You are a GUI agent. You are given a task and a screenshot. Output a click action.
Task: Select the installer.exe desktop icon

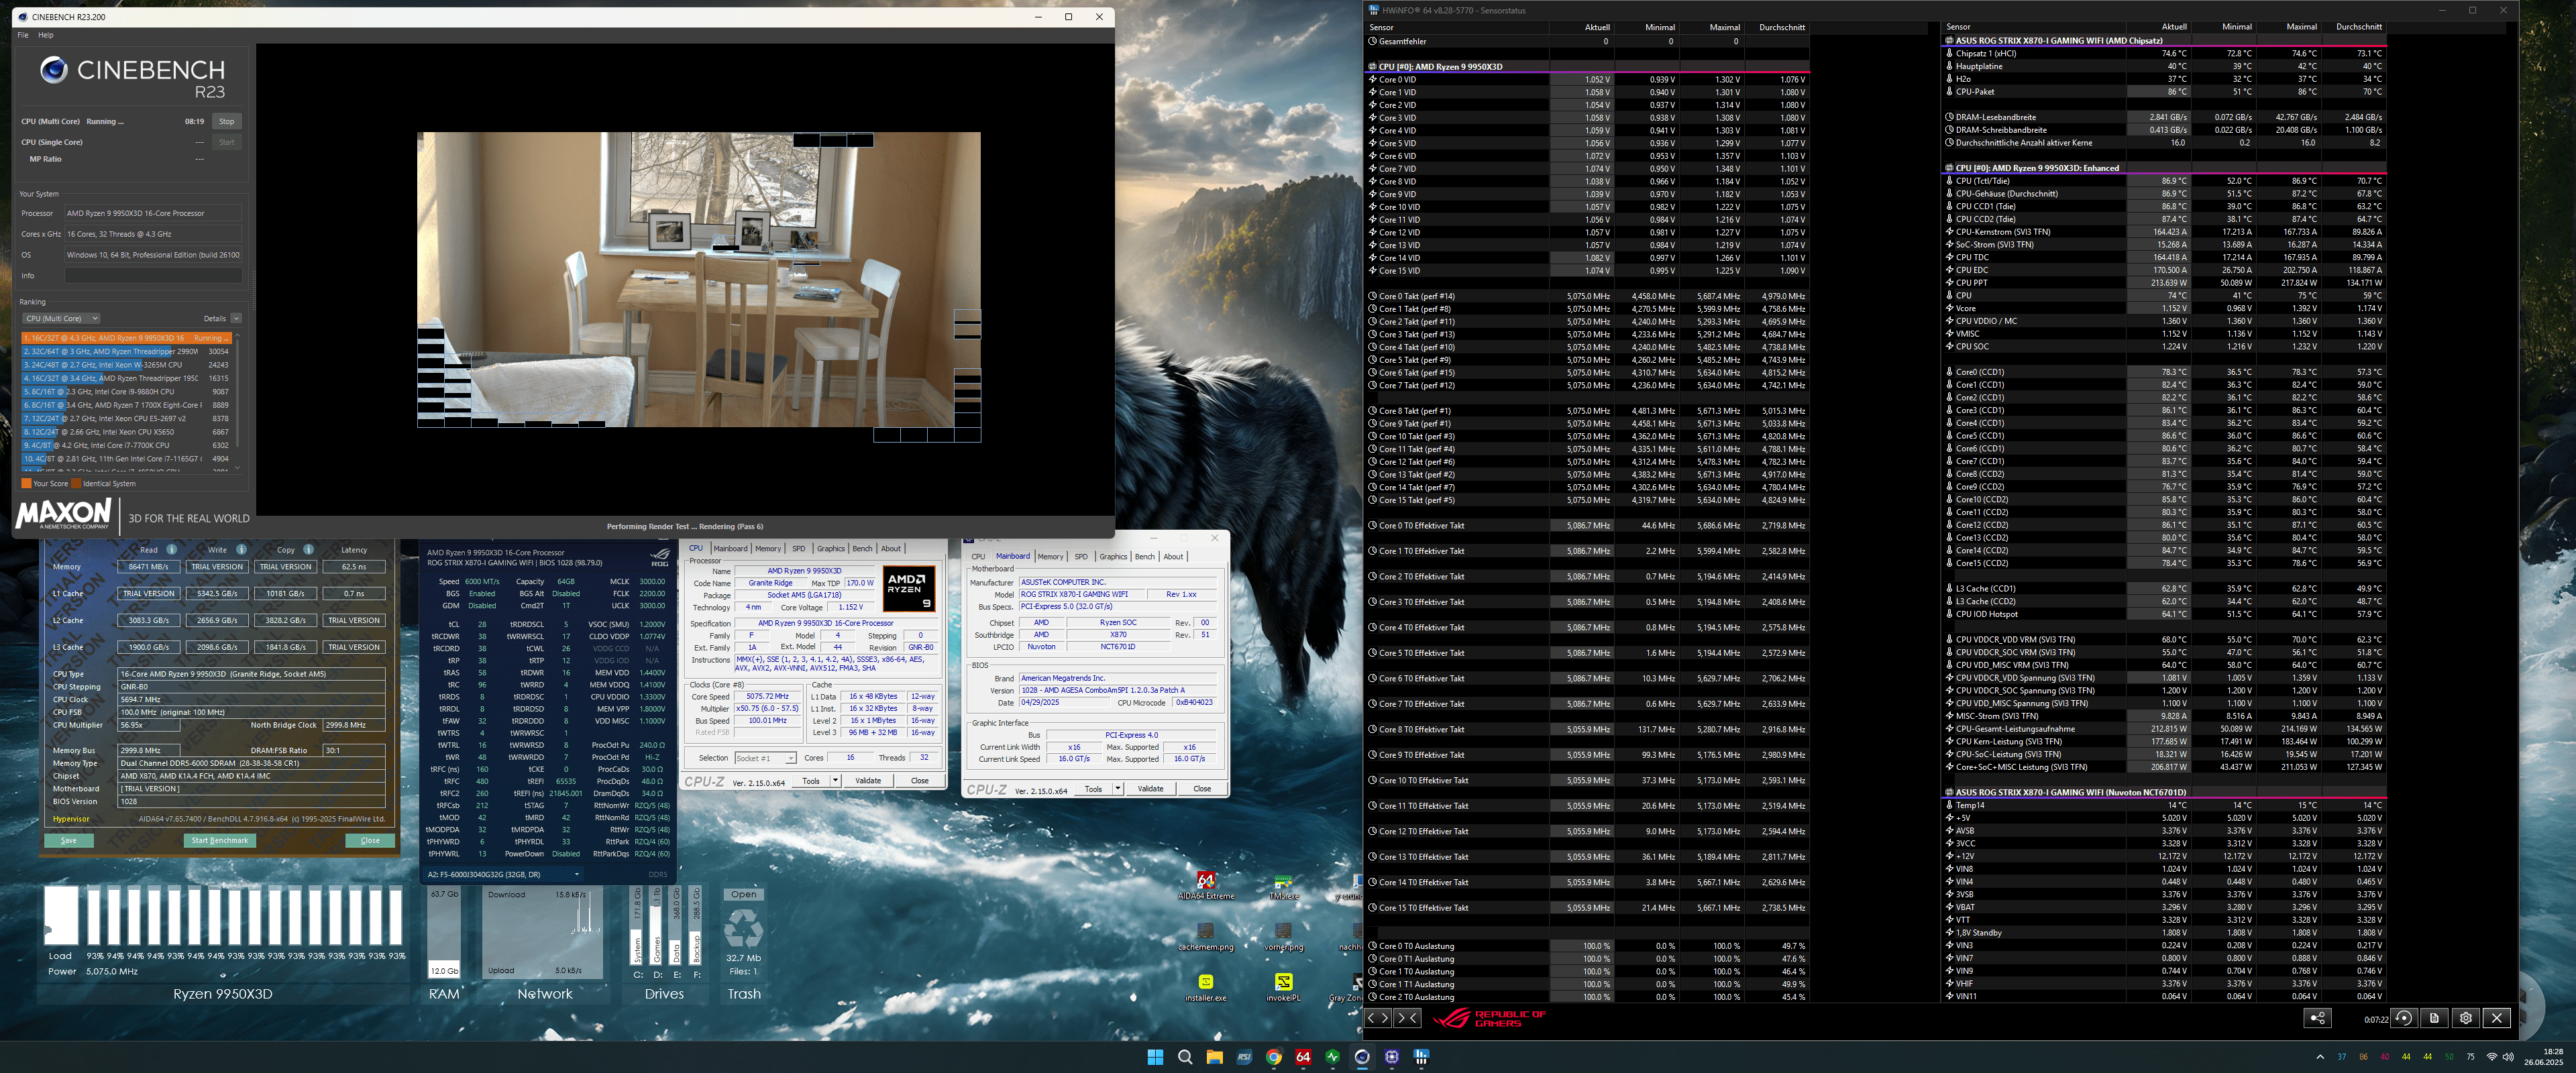pos(1205,987)
